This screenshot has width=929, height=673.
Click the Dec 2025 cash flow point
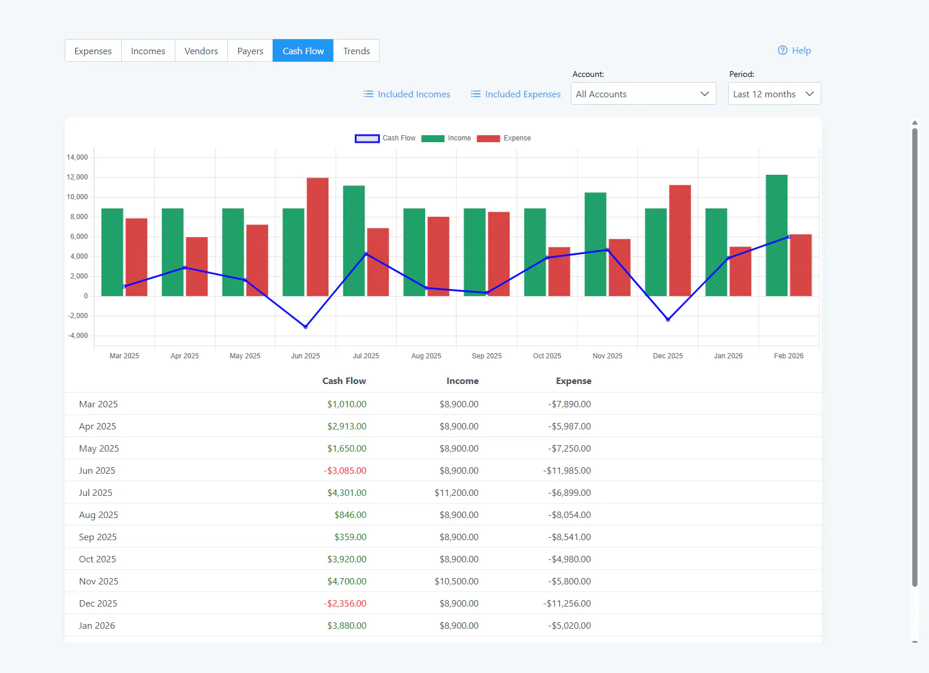pos(668,319)
